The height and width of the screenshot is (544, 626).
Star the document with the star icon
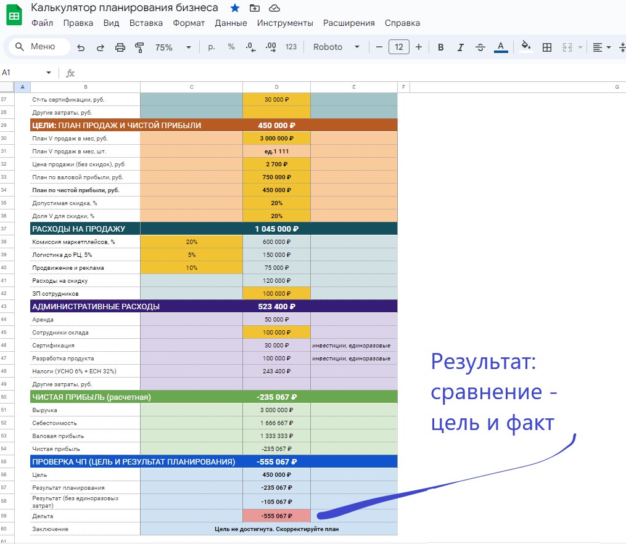pyautogui.click(x=235, y=8)
